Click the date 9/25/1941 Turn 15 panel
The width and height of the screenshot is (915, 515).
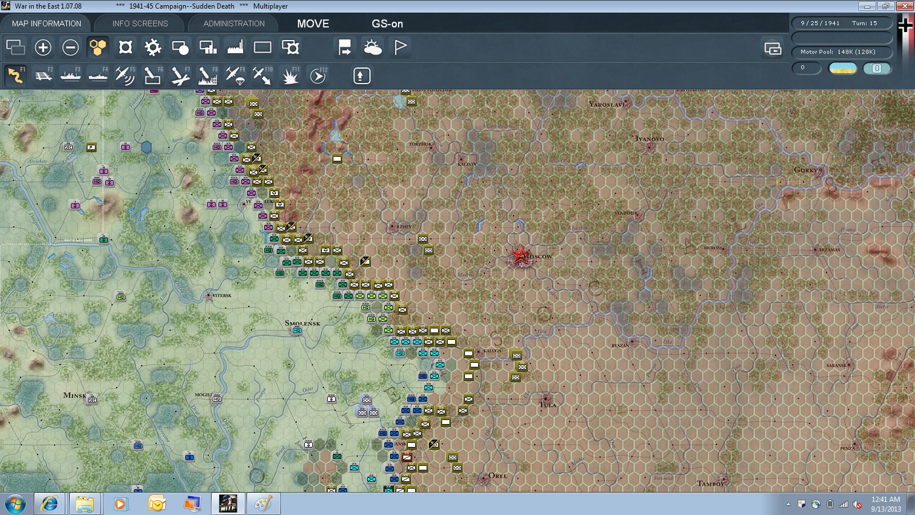point(842,23)
